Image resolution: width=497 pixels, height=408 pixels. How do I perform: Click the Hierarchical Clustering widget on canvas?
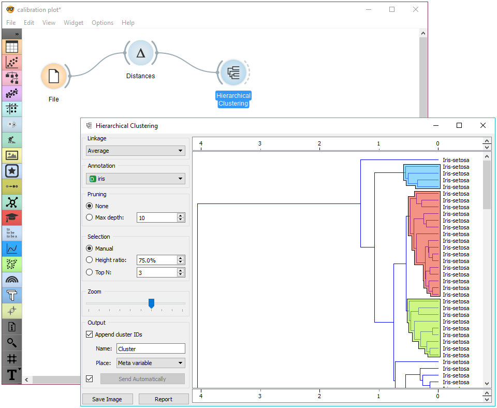click(x=233, y=72)
